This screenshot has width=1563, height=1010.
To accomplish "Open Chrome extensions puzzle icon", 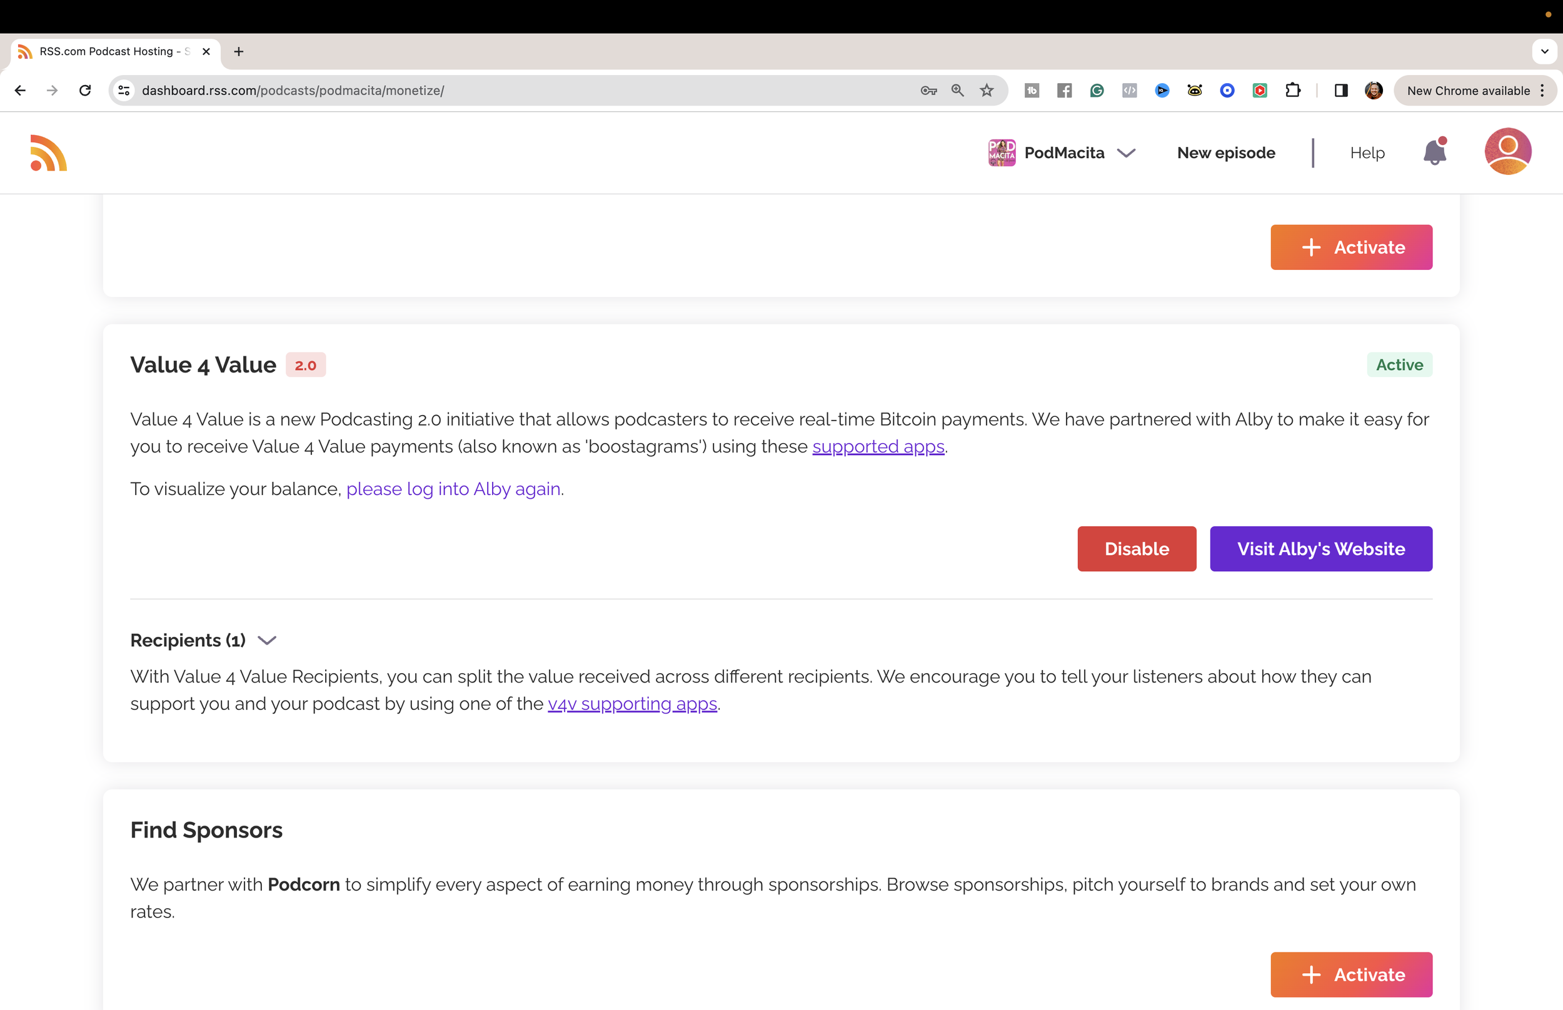I will 1292,91.
